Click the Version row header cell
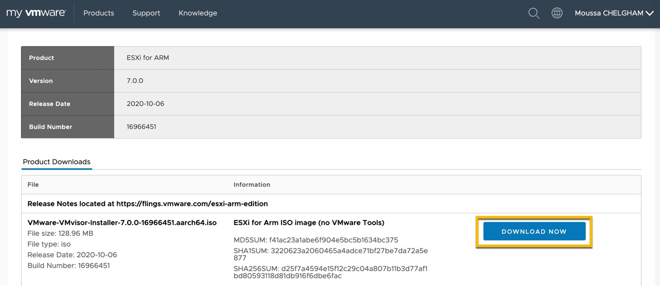 pos(68,81)
